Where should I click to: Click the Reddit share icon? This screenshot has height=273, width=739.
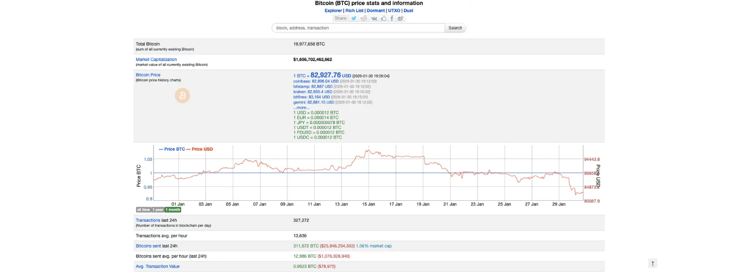click(364, 18)
